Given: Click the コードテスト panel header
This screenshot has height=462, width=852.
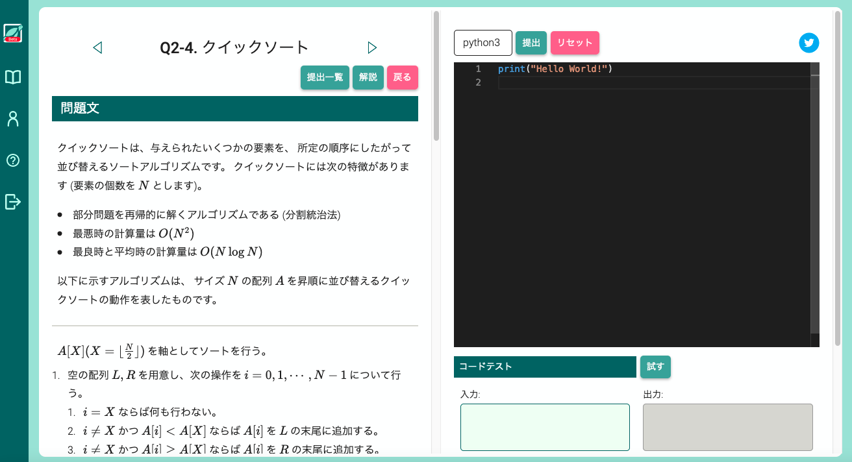Looking at the screenshot, I should 544,367.
